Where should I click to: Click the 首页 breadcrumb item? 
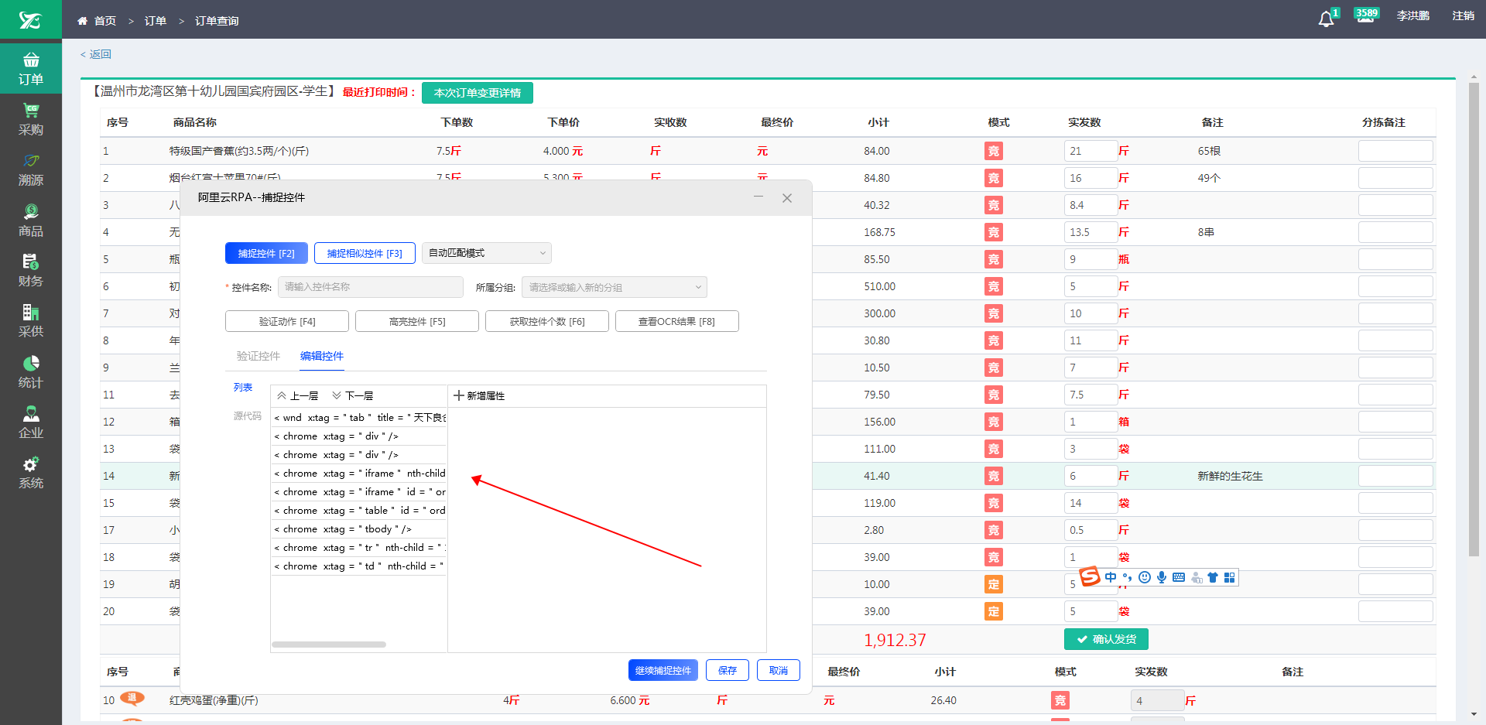point(105,21)
